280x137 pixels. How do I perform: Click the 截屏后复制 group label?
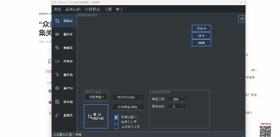94,92
